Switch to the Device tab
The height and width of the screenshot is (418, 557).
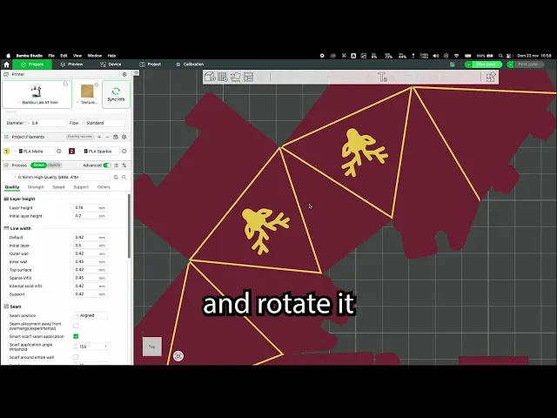point(111,64)
